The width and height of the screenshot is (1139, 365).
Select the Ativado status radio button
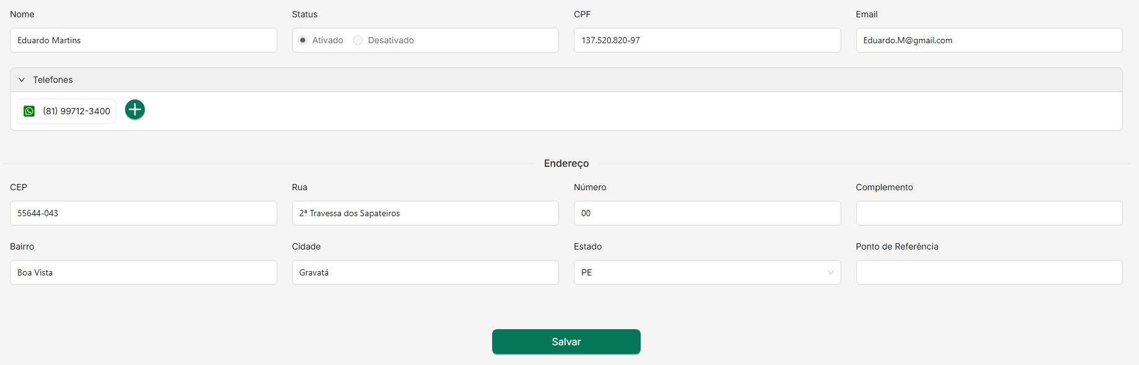point(303,40)
